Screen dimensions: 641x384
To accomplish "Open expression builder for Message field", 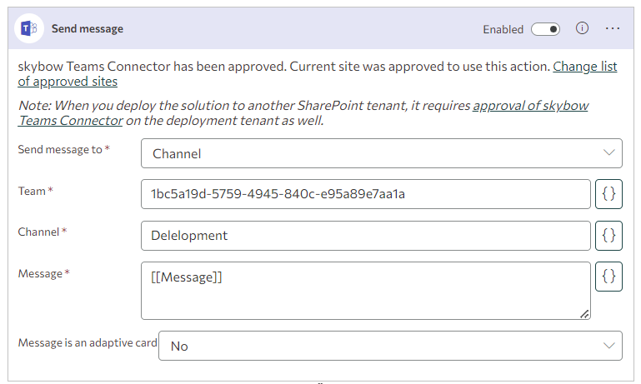I will (x=608, y=277).
